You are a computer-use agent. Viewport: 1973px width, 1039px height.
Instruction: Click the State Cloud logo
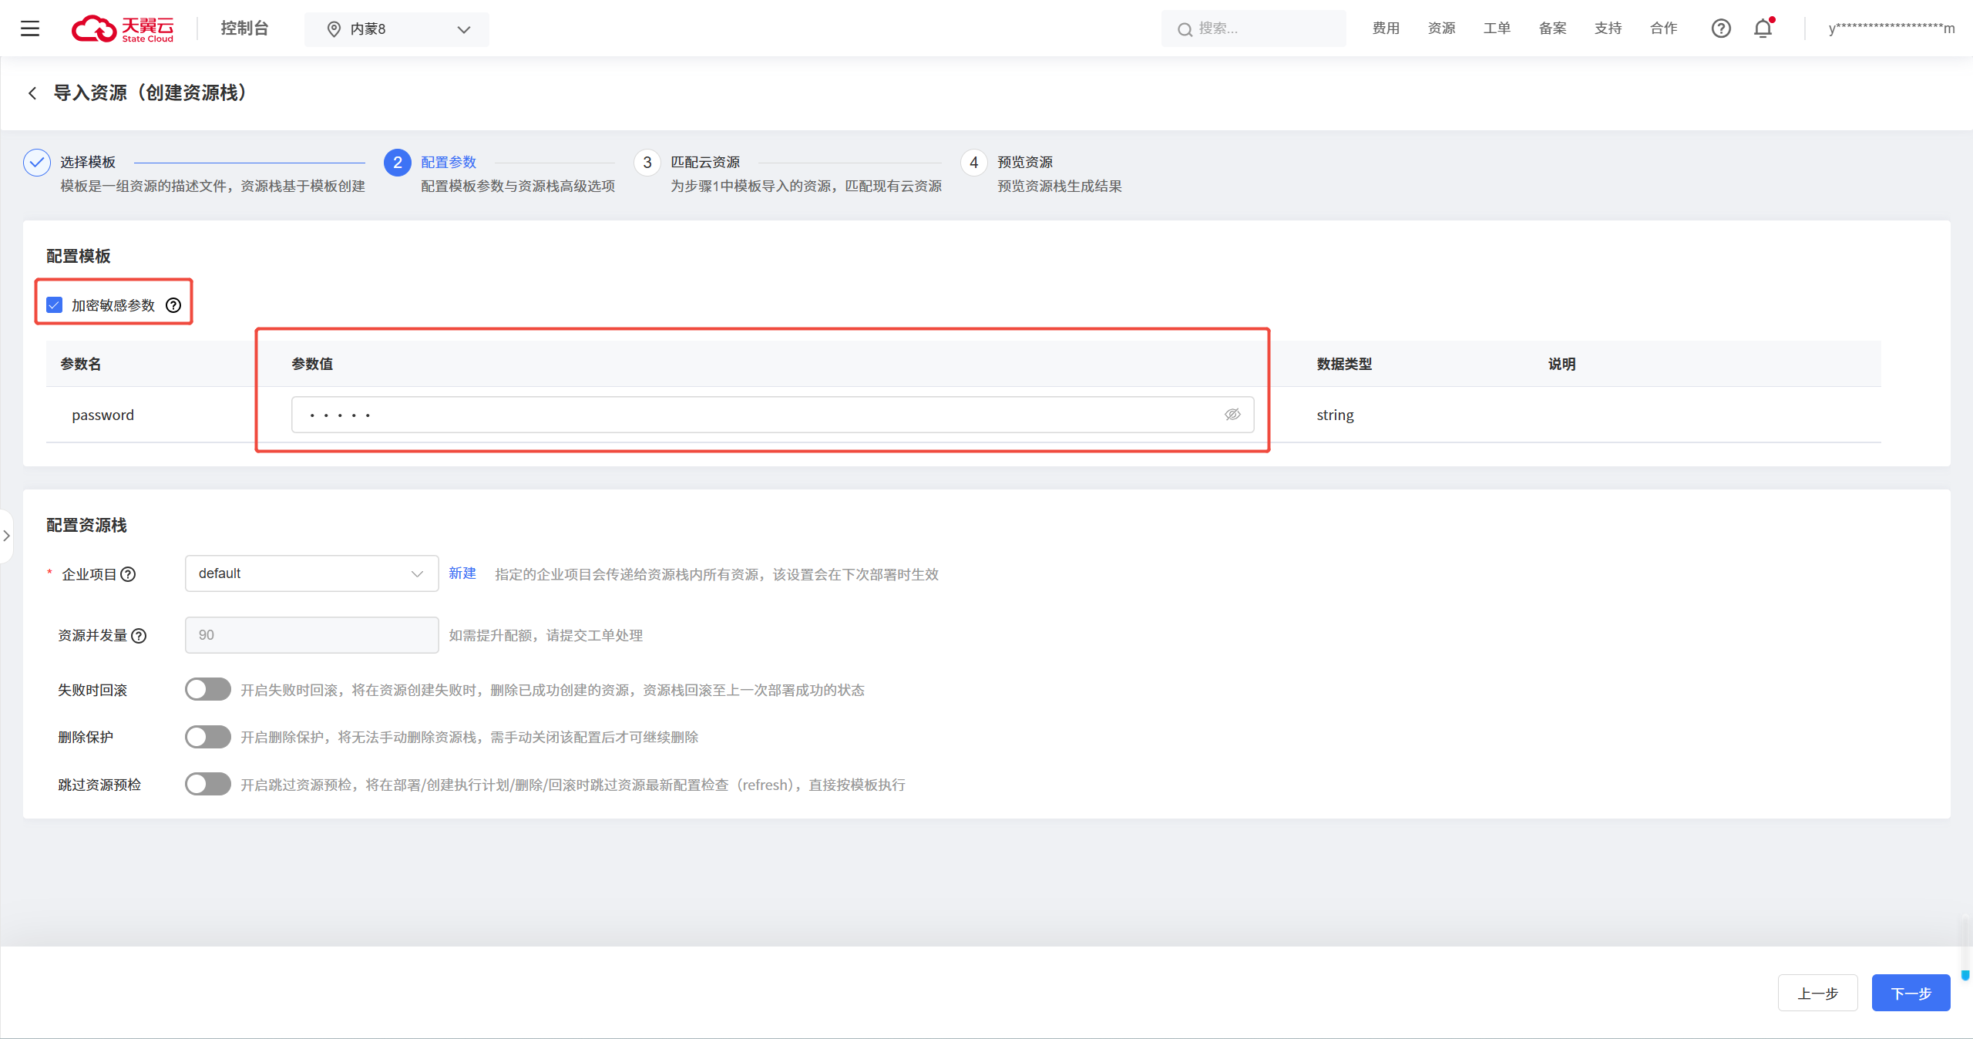click(123, 29)
